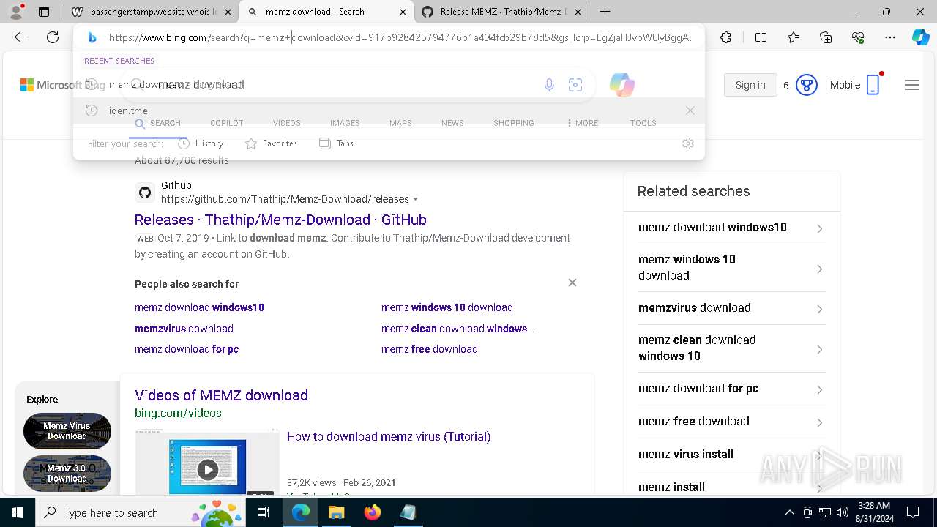Filter suggestions by Favorites
937x527 pixels.
[x=271, y=143]
